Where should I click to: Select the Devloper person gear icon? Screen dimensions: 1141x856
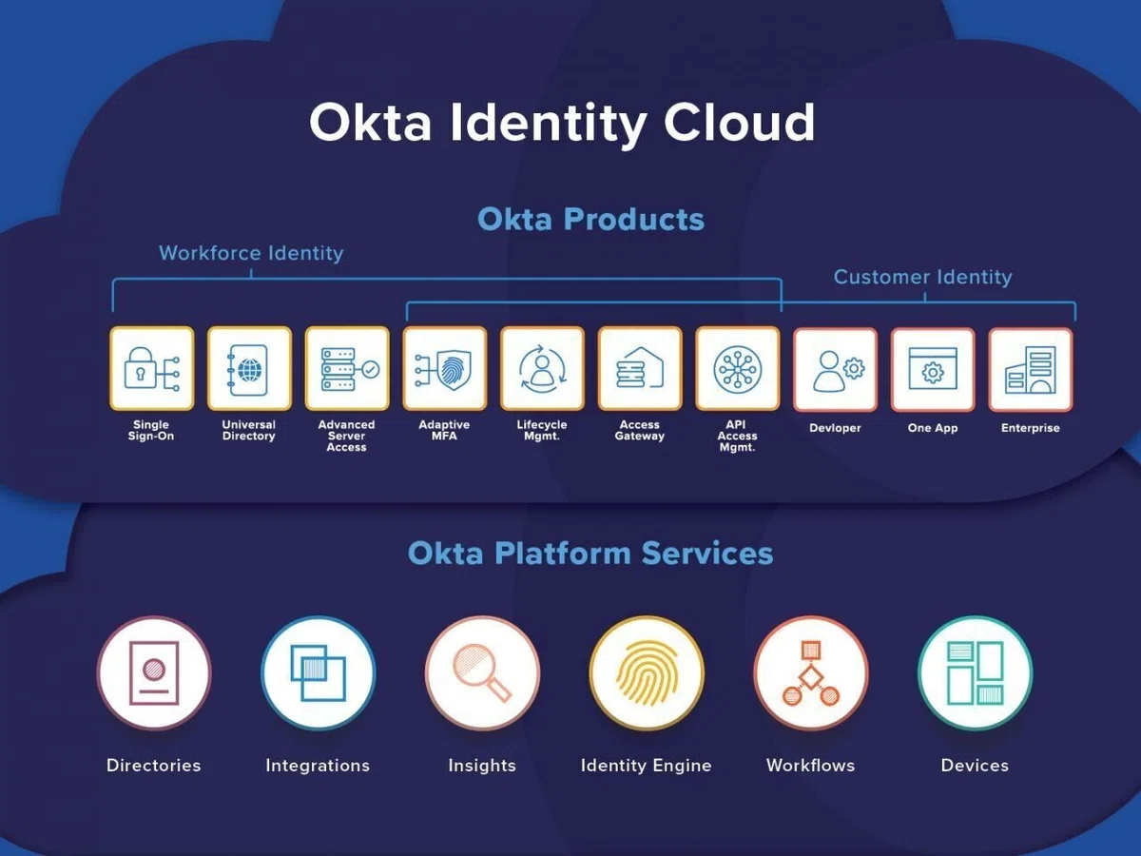[835, 370]
